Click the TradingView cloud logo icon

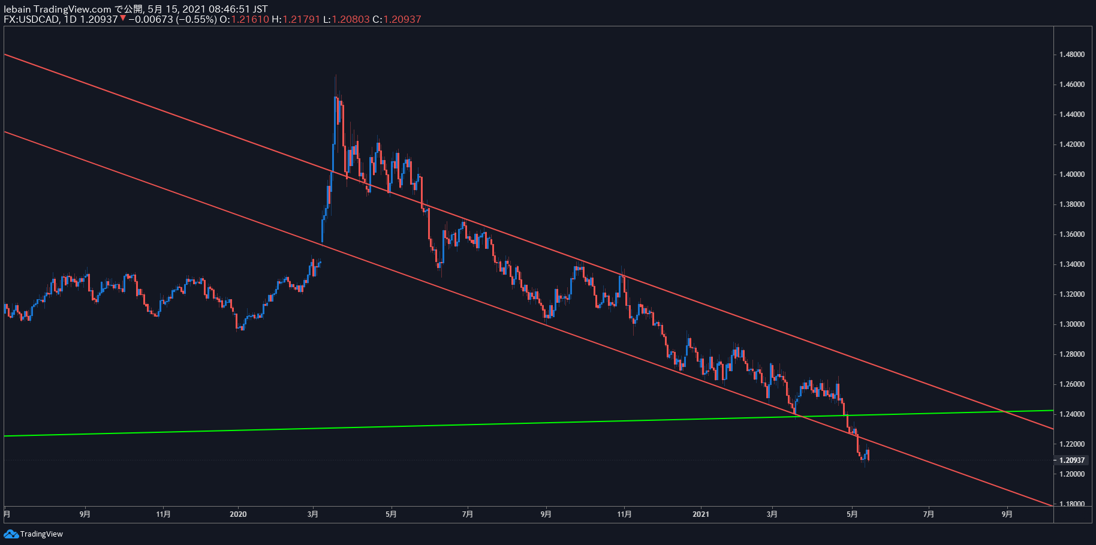11,534
